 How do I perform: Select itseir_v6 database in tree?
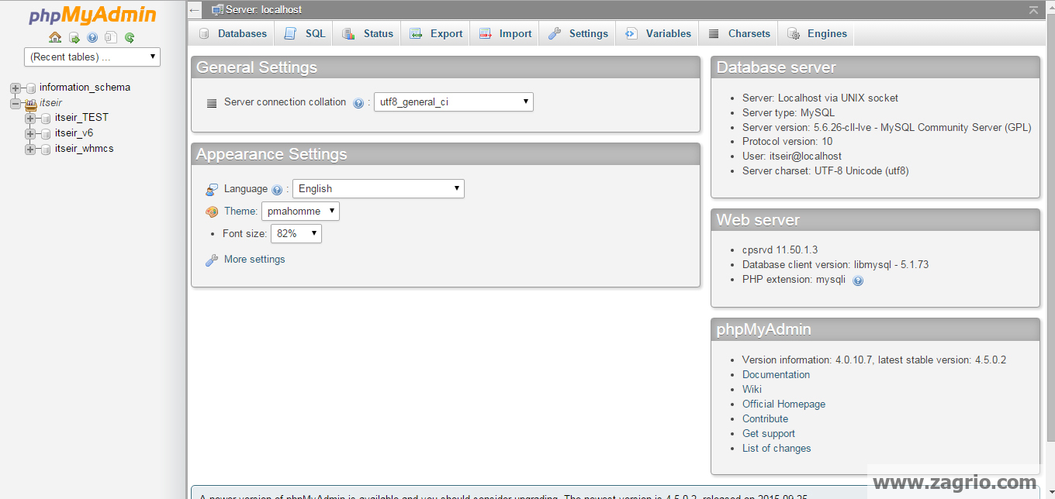tap(74, 133)
